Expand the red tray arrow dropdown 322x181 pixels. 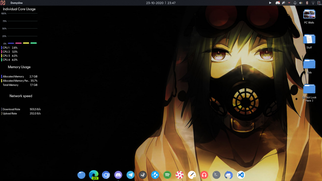[x=289, y=3]
